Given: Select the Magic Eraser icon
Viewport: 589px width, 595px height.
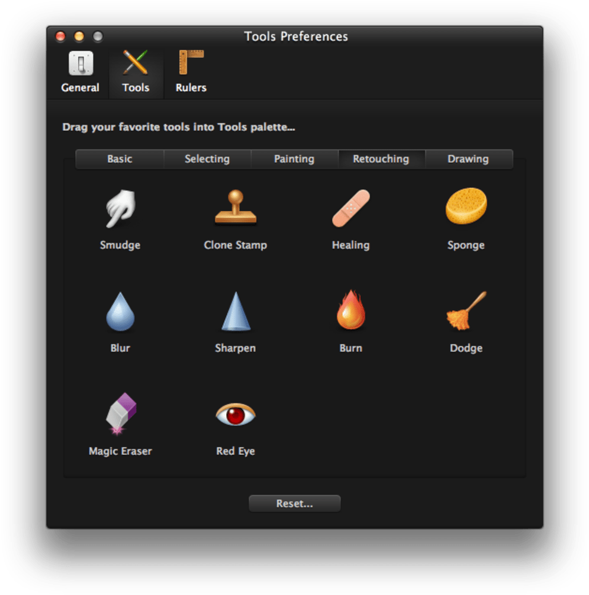Looking at the screenshot, I should (x=121, y=413).
